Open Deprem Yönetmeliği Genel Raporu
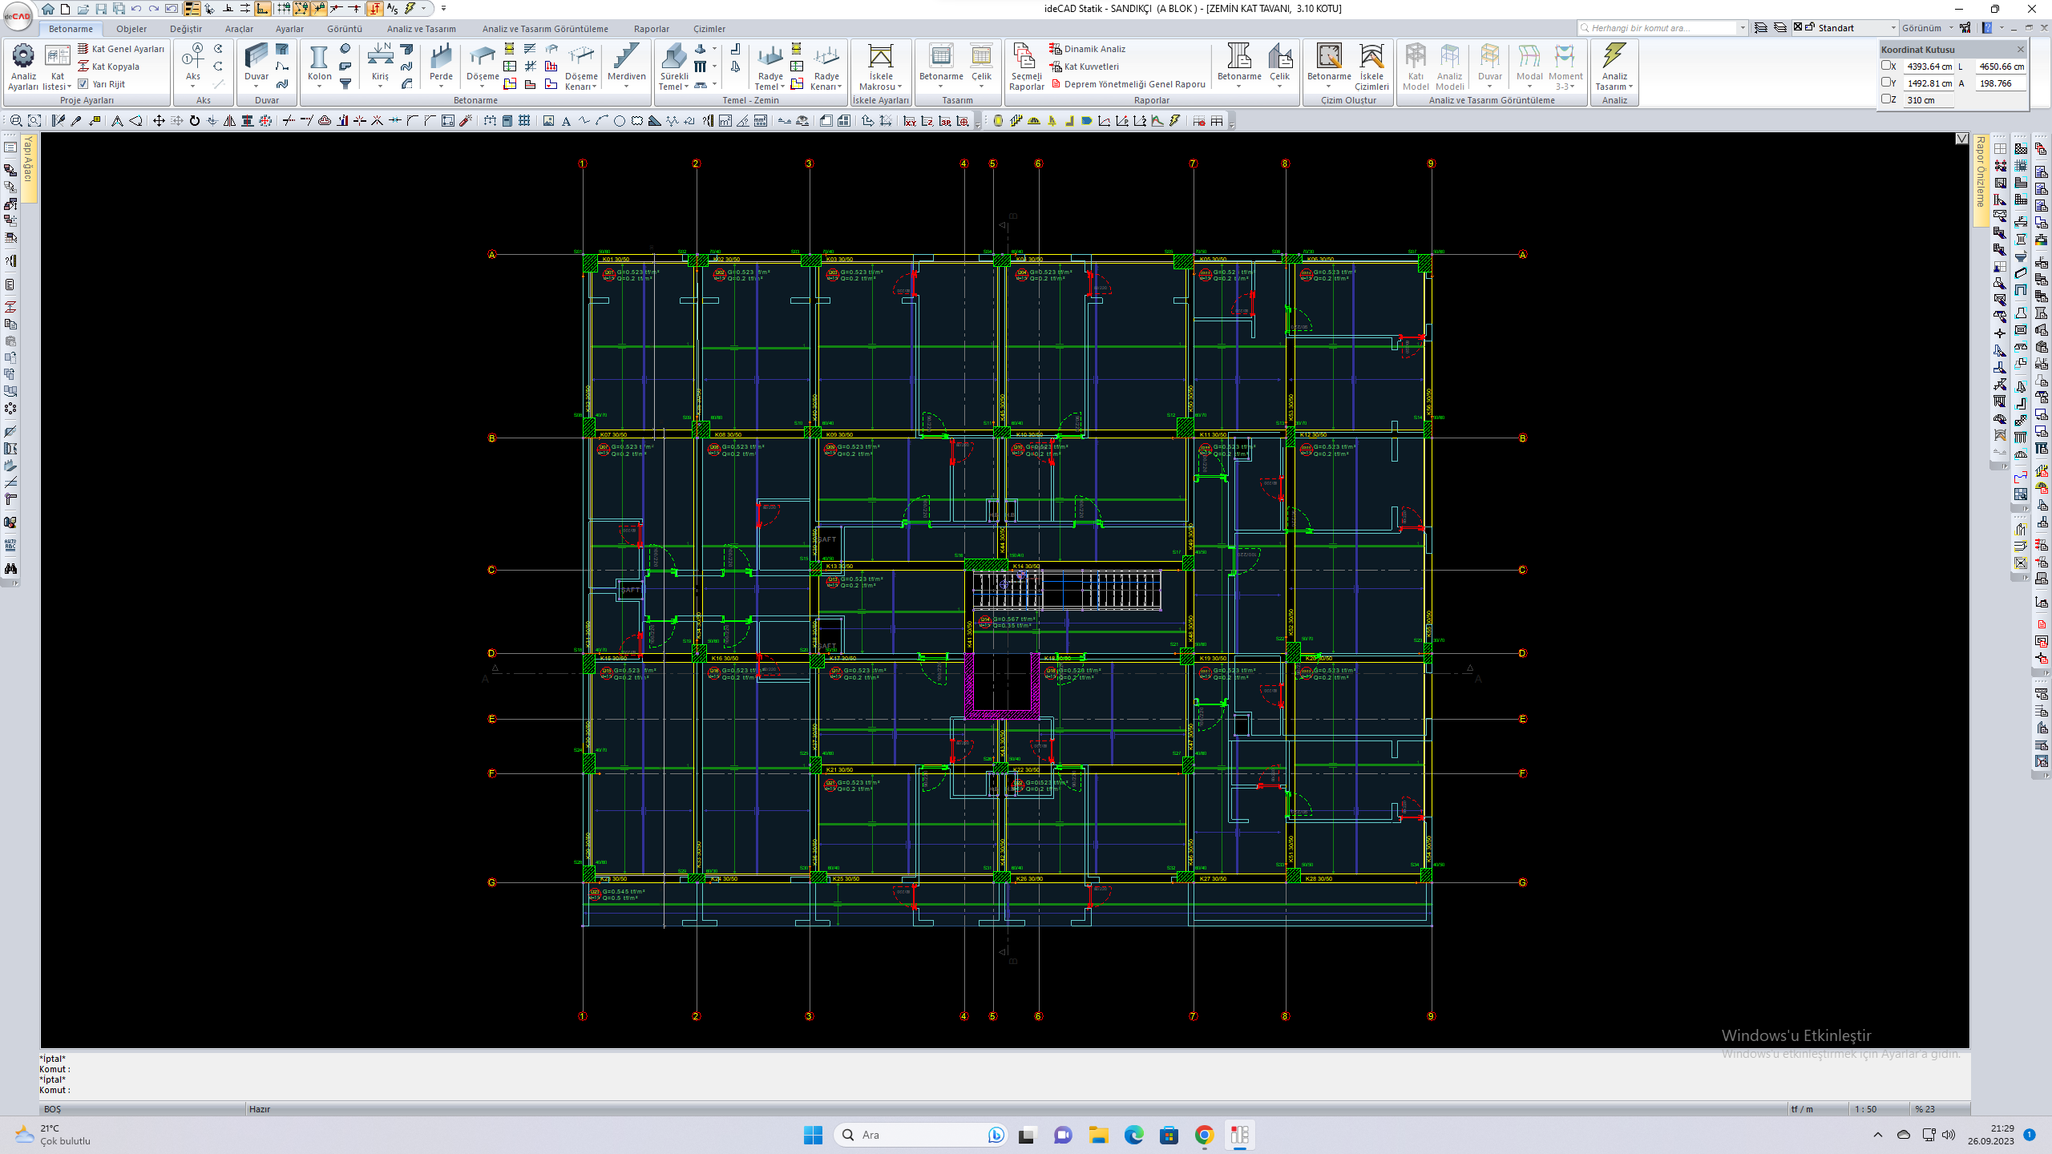2052x1154 pixels. [x=1128, y=84]
